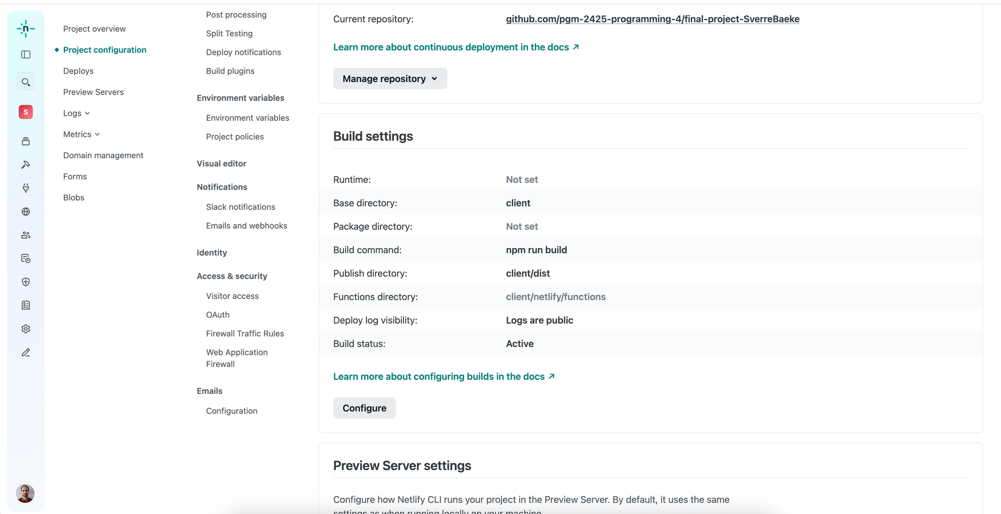This screenshot has height=514, width=1001.
Task: Open the team members people icon
Action: (x=26, y=235)
